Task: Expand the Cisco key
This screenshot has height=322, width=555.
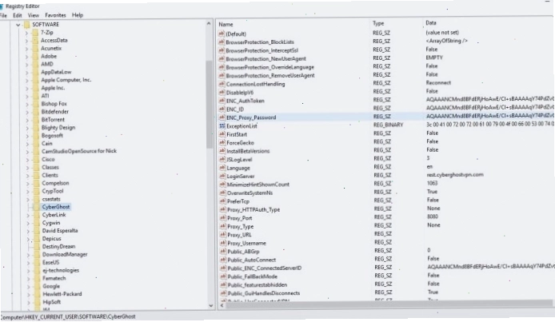Action: tap(28, 160)
